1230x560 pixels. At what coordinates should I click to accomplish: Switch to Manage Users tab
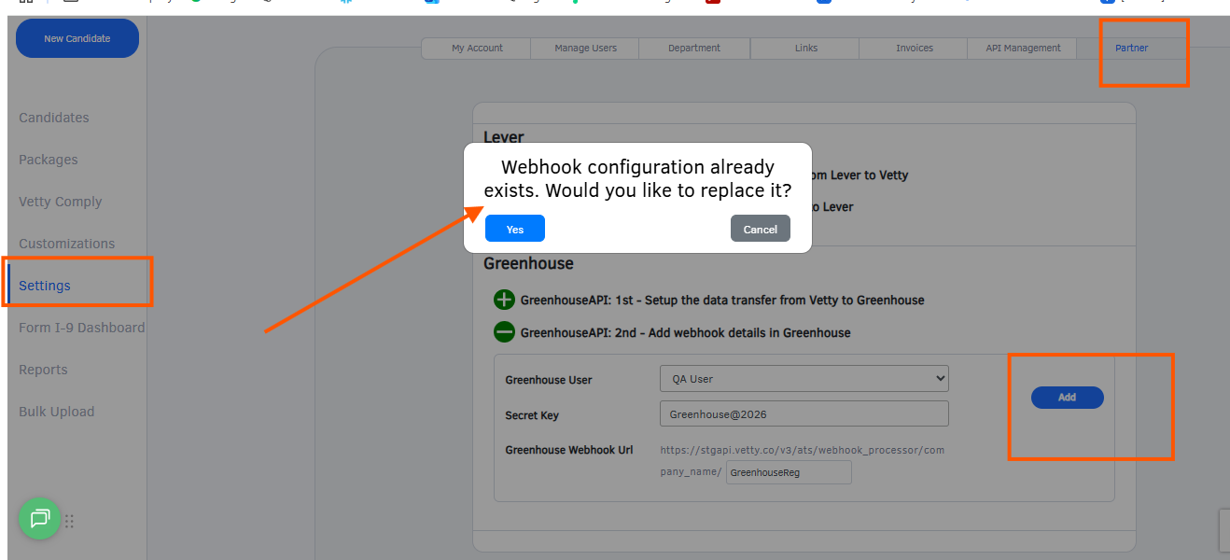[585, 49]
